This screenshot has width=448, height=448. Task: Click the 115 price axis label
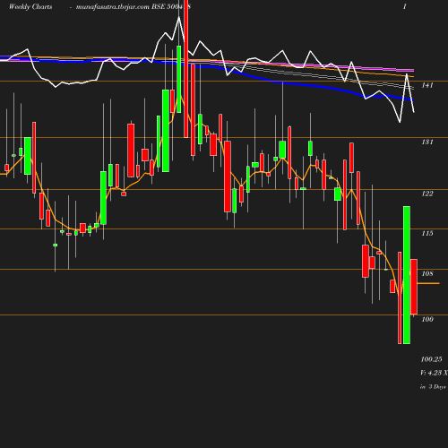pos(427,233)
